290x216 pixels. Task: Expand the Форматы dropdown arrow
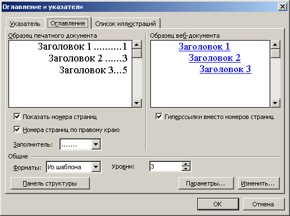click(x=96, y=167)
